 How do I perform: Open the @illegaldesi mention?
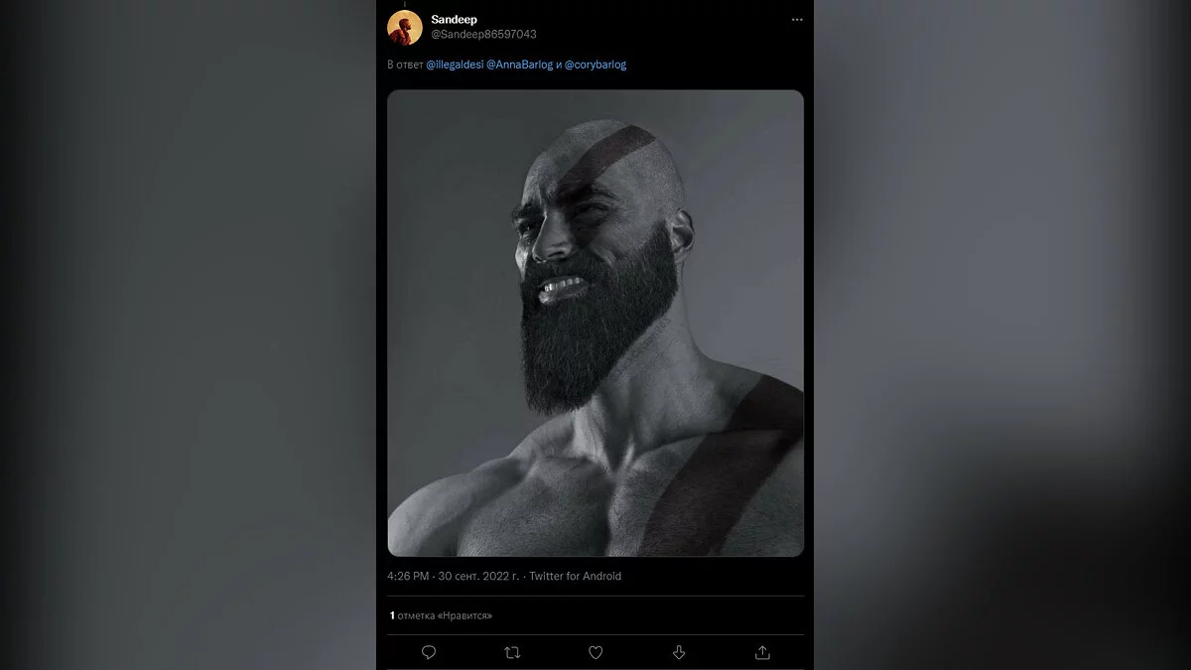pyautogui.click(x=454, y=65)
